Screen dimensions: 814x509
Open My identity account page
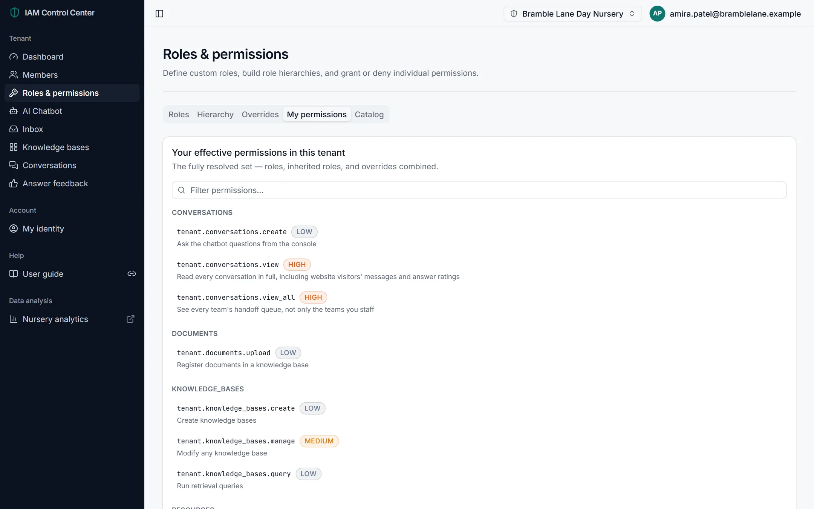click(72, 228)
